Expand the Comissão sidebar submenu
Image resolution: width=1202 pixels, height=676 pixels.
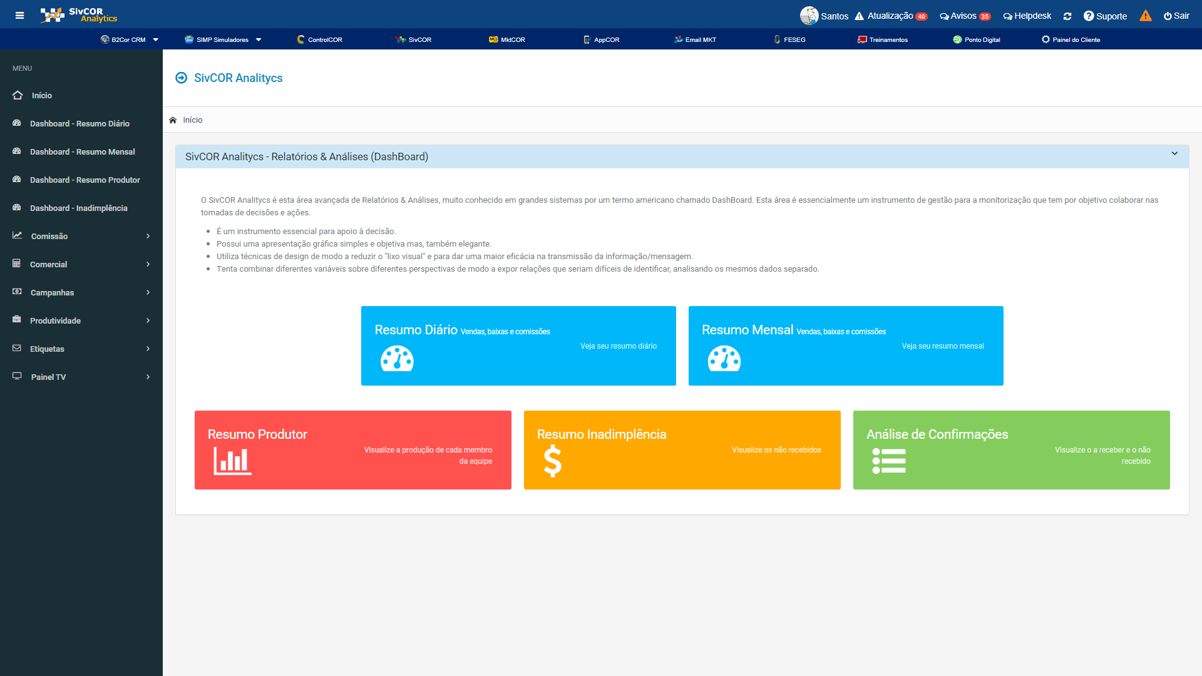(81, 236)
